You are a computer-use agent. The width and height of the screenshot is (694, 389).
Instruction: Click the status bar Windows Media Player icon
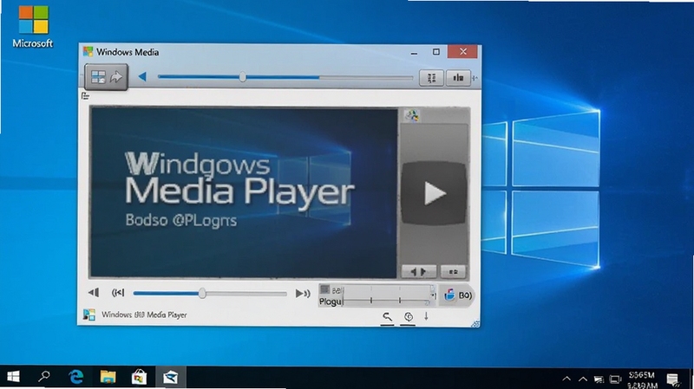89,314
